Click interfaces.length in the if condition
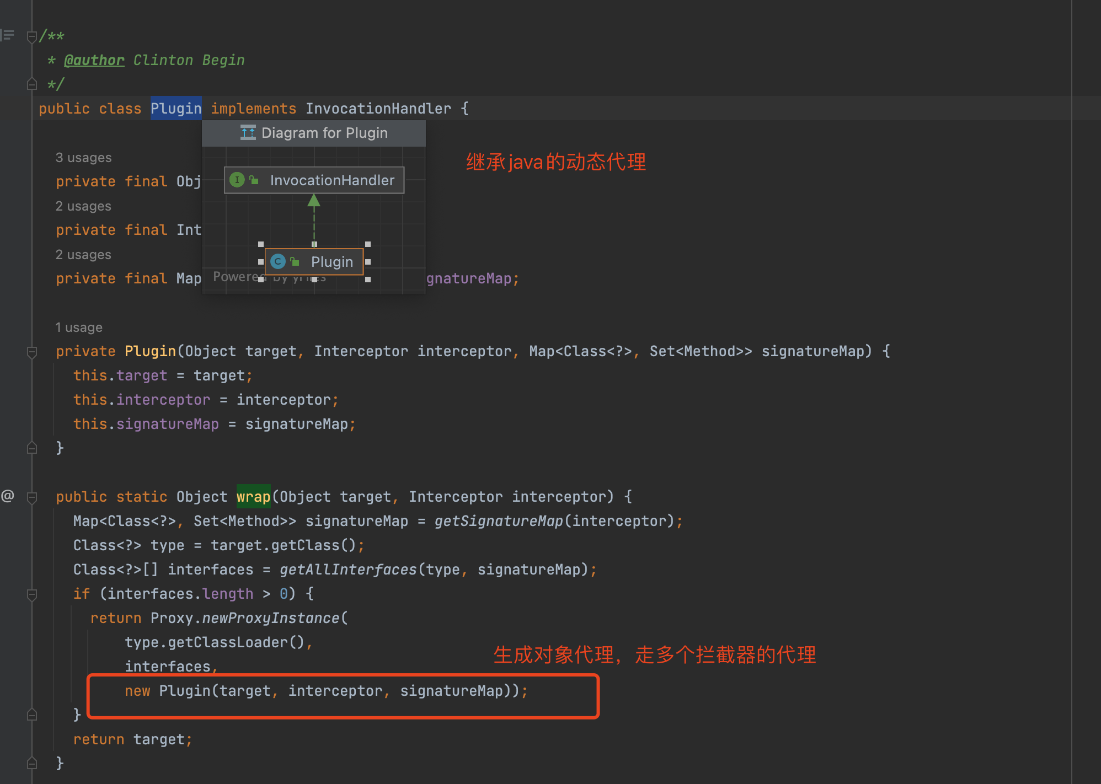 pyautogui.click(x=180, y=594)
